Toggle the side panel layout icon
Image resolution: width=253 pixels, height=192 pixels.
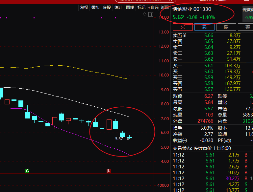point(151,14)
